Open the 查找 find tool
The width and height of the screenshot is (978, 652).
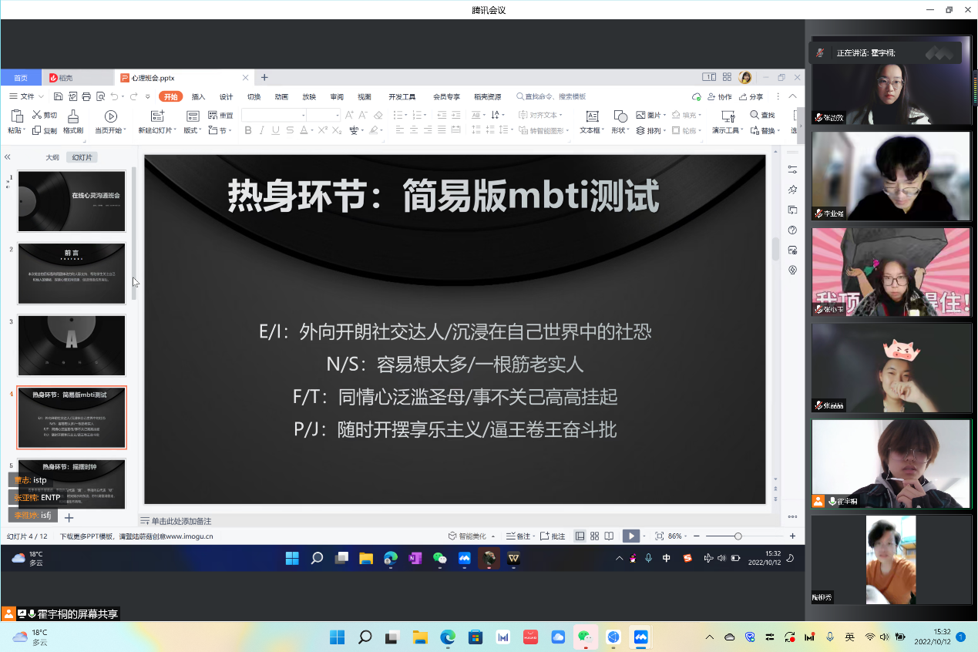(x=762, y=115)
